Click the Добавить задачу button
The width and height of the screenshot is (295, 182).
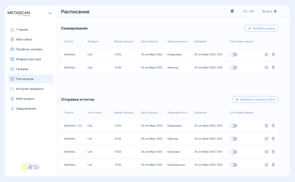261,28
